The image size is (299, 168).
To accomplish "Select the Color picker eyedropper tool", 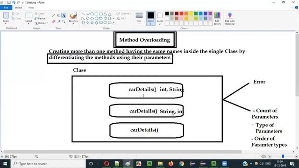I will [x=59, y=21].
